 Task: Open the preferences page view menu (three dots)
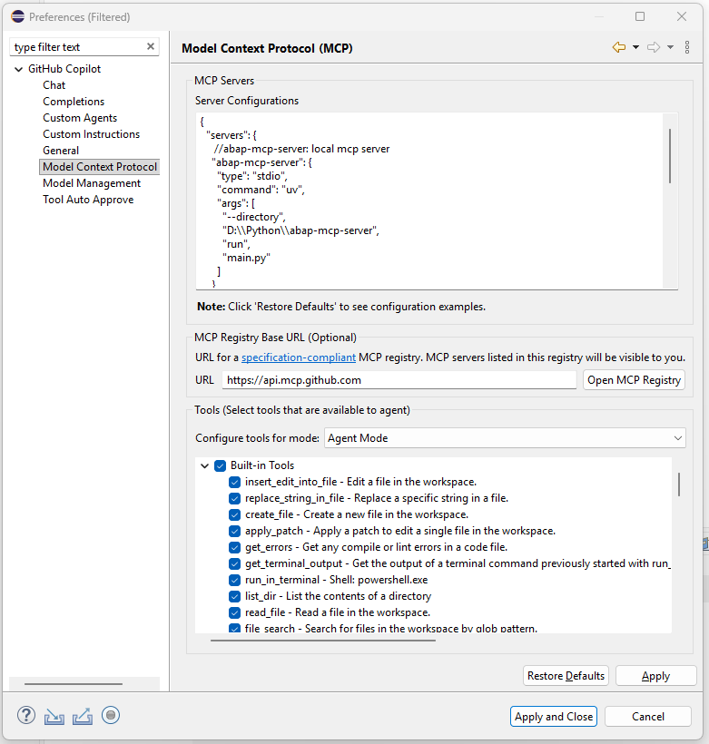pyautogui.click(x=687, y=47)
